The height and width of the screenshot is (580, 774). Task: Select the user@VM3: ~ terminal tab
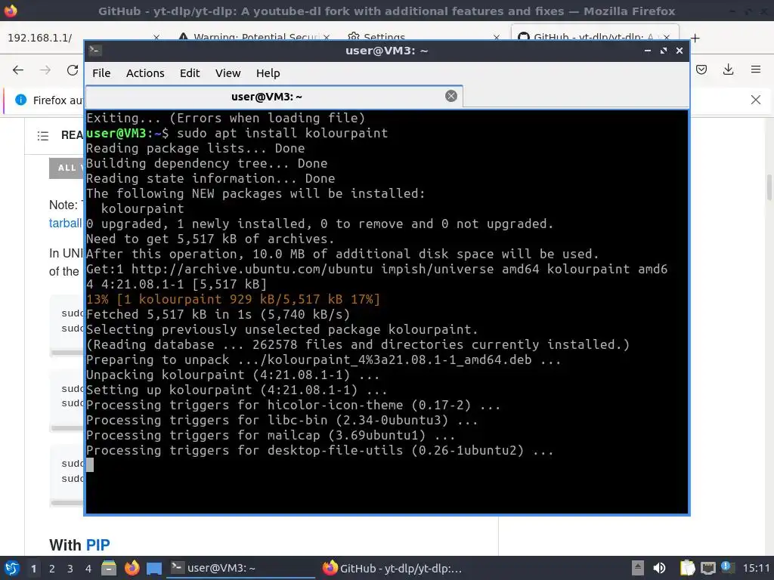tap(274, 96)
